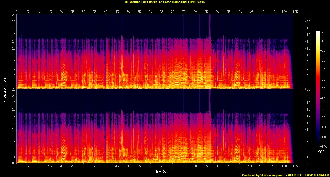Click the topmost "22" label on the left frequency axis
Image resolution: width=330 pixels, height=177 pixels.
(x=13, y=15)
